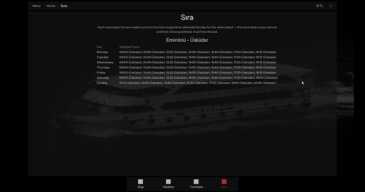
Task: Click Tuesday's assigned turns list
Action: [198, 57]
